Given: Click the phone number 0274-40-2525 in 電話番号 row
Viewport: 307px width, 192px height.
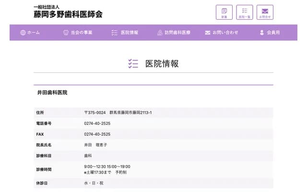Looking at the screenshot, I should [x=97, y=123].
